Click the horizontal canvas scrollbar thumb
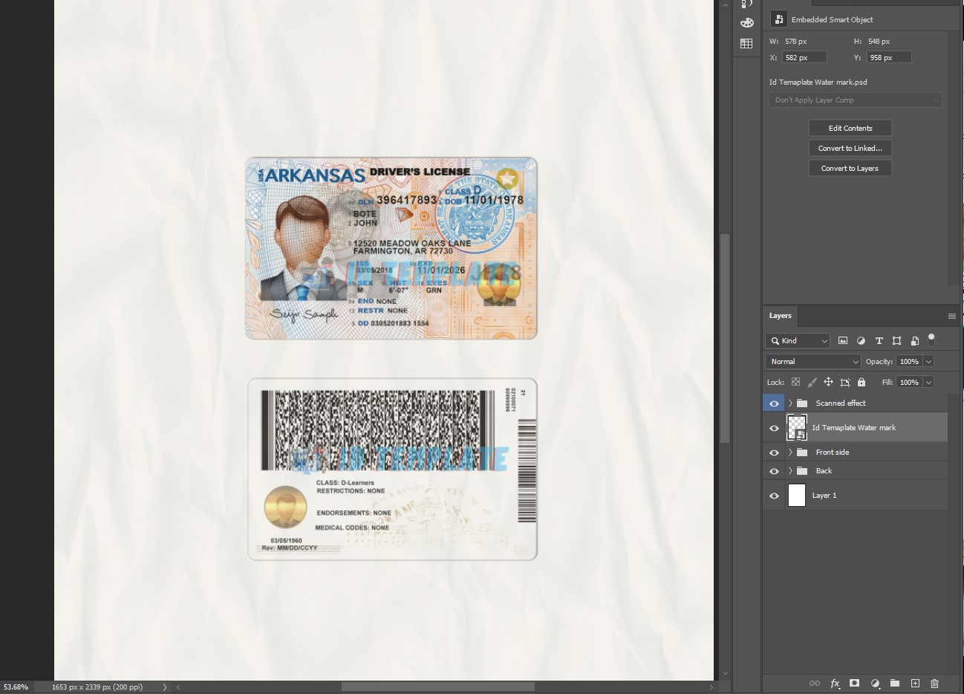The width and height of the screenshot is (964, 694). click(x=437, y=687)
